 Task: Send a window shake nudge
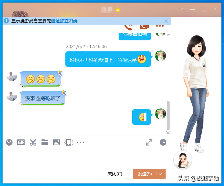coord(69,142)
